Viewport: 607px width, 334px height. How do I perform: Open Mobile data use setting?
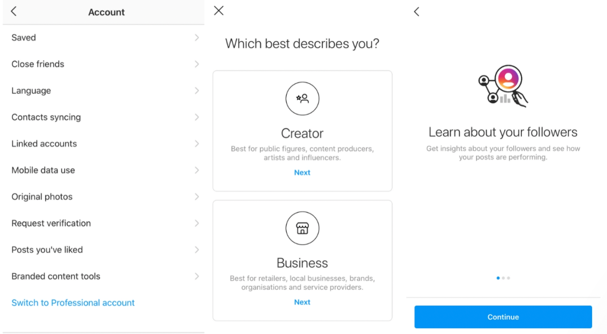103,170
